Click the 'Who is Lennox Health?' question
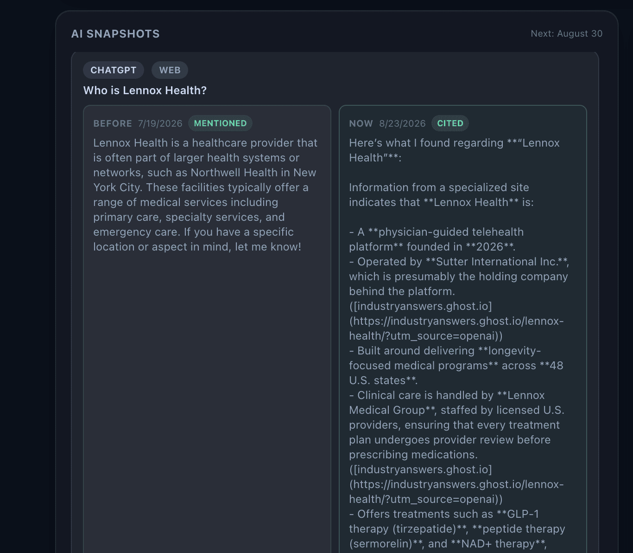The width and height of the screenshot is (633, 553). coord(145,90)
